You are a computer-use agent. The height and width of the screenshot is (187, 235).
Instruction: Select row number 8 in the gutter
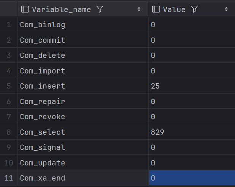coord(9,132)
